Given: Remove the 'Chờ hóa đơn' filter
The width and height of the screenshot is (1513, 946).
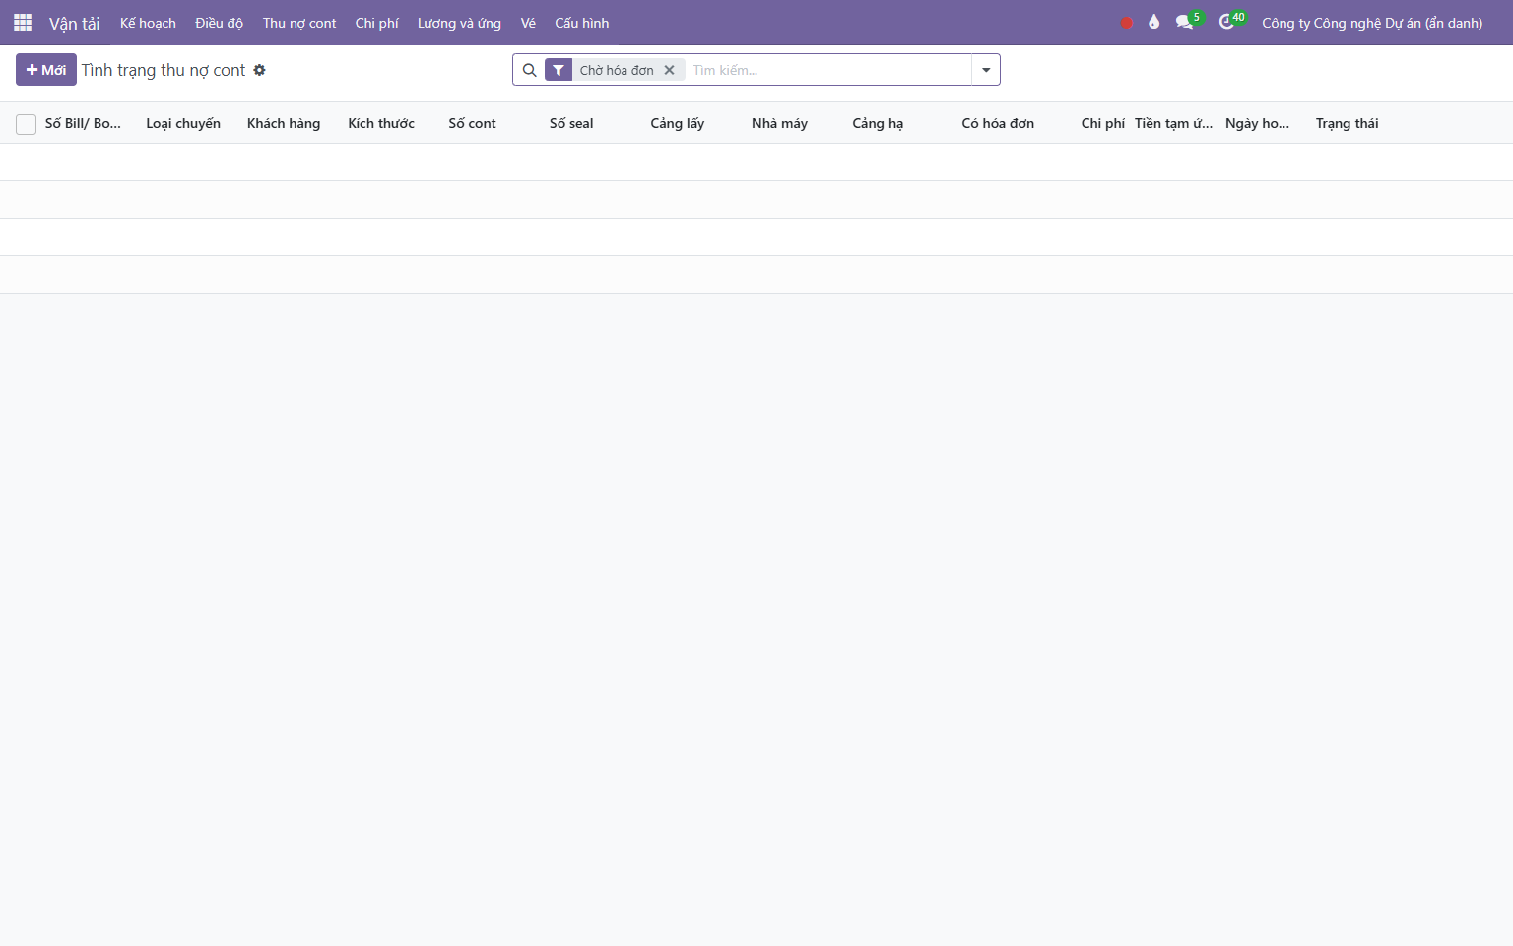Looking at the screenshot, I should click(x=669, y=70).
